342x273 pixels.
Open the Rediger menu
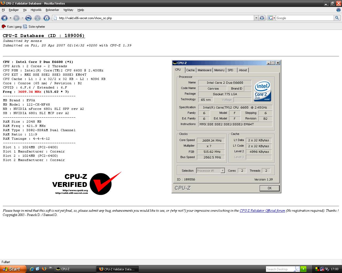coord(14,10)
